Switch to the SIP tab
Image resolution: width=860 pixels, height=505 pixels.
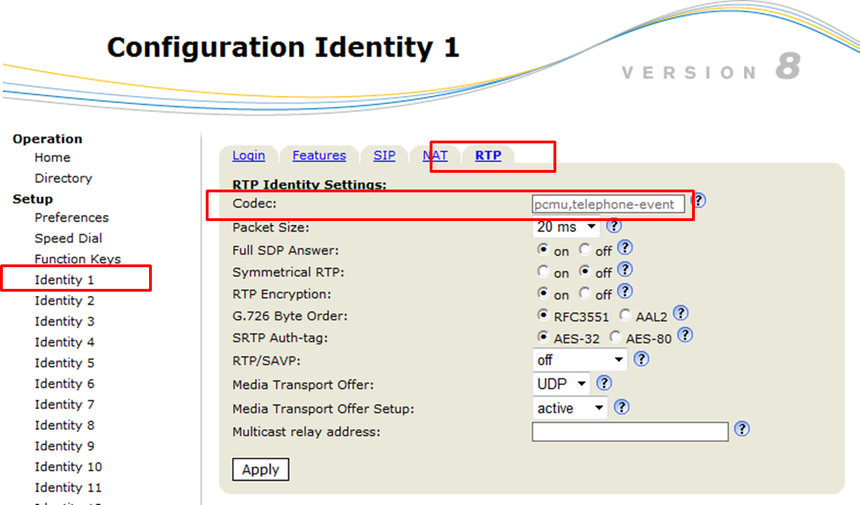pos(384,155)
